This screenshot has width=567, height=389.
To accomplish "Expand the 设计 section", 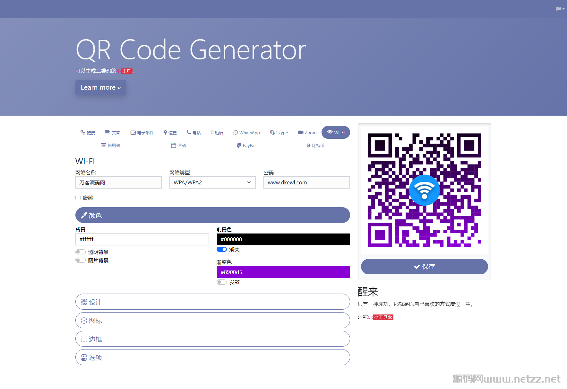I will pos(212,302).
